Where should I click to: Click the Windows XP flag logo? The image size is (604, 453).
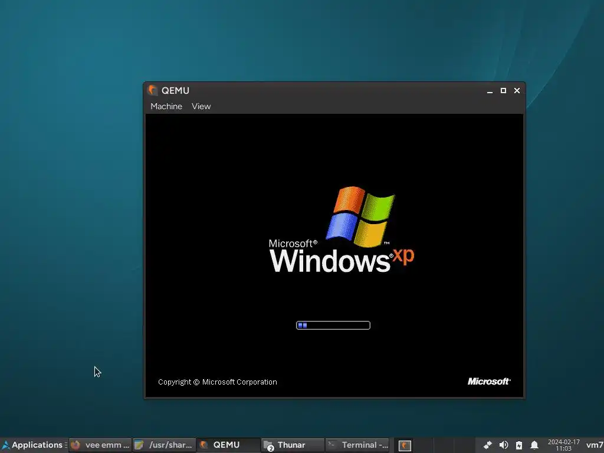pos(360,216)
